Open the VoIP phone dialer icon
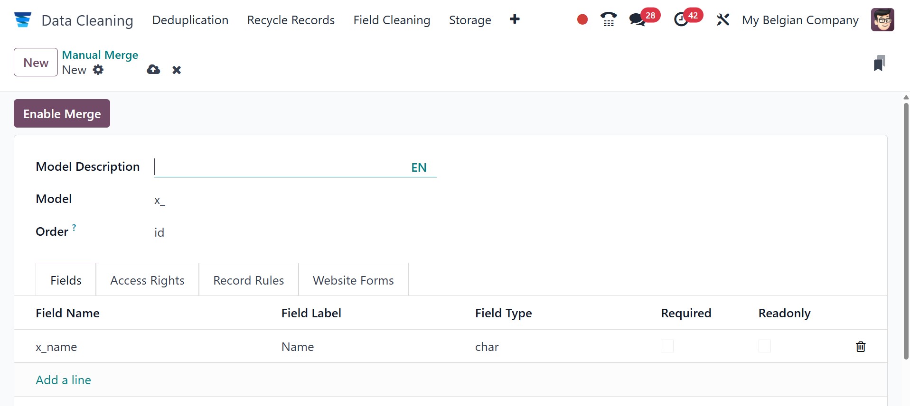The height and width of the screenshot is (406, 910). tap(608, 20)
